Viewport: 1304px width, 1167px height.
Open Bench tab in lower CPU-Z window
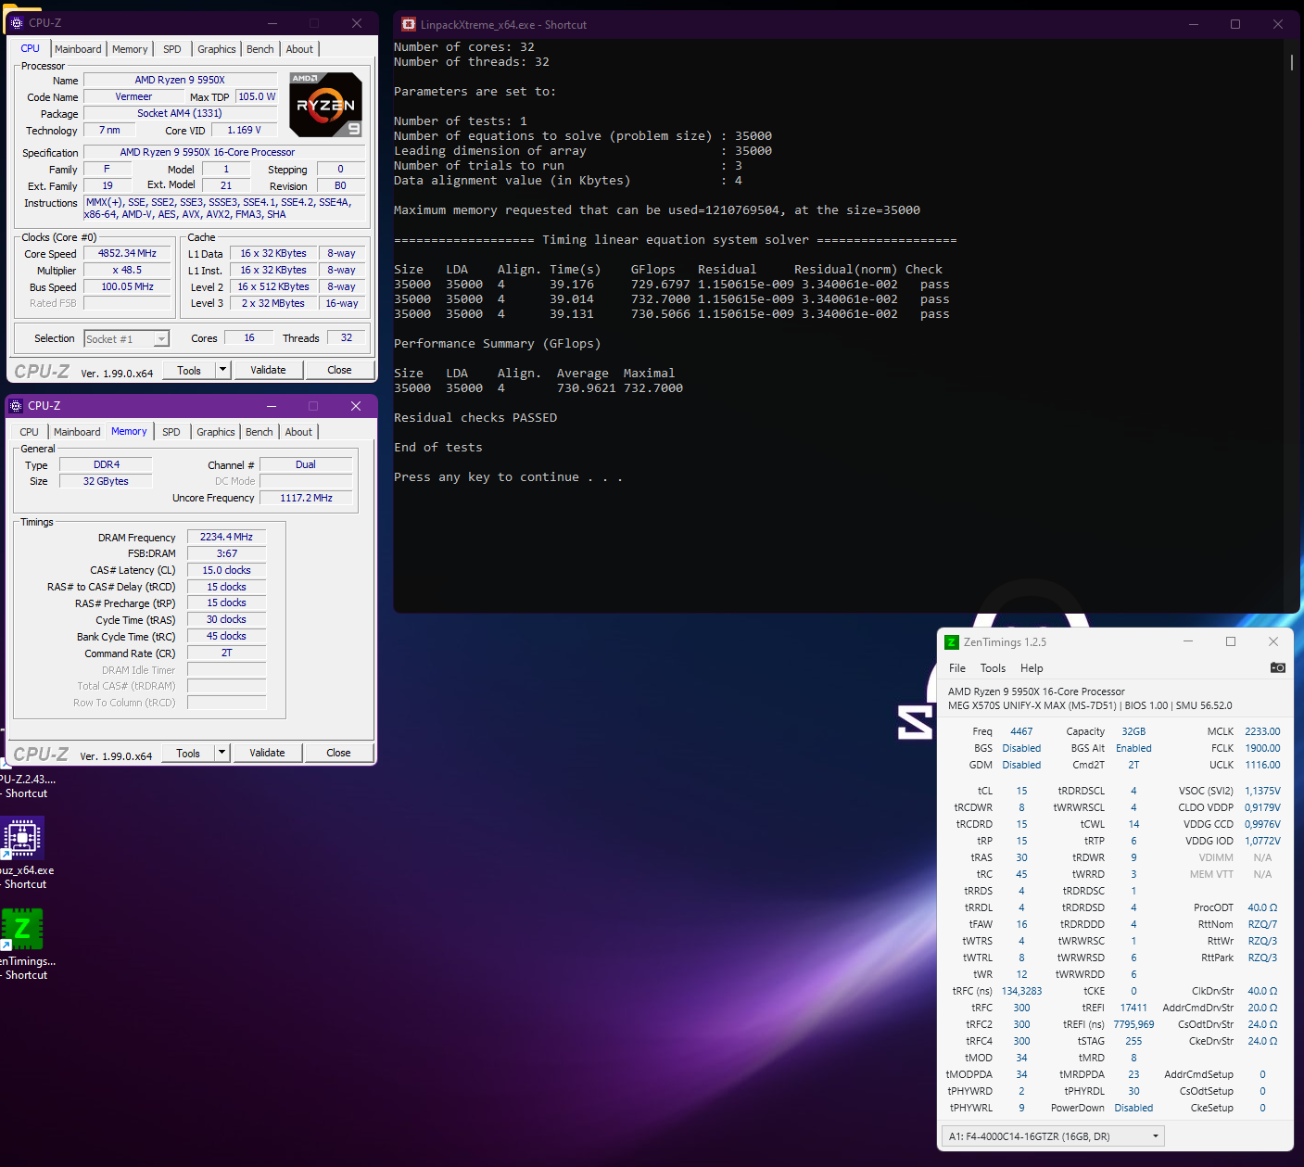(x=260, y=432)
